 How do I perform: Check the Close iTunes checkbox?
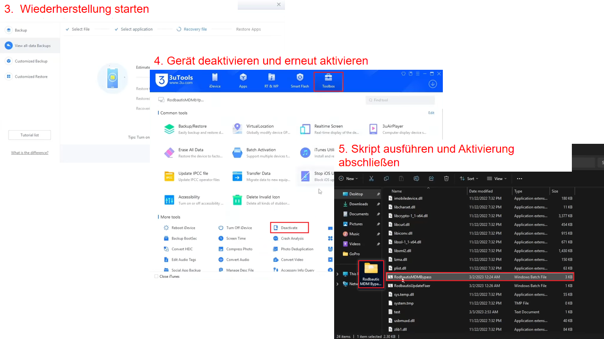[x=156, y=277]
